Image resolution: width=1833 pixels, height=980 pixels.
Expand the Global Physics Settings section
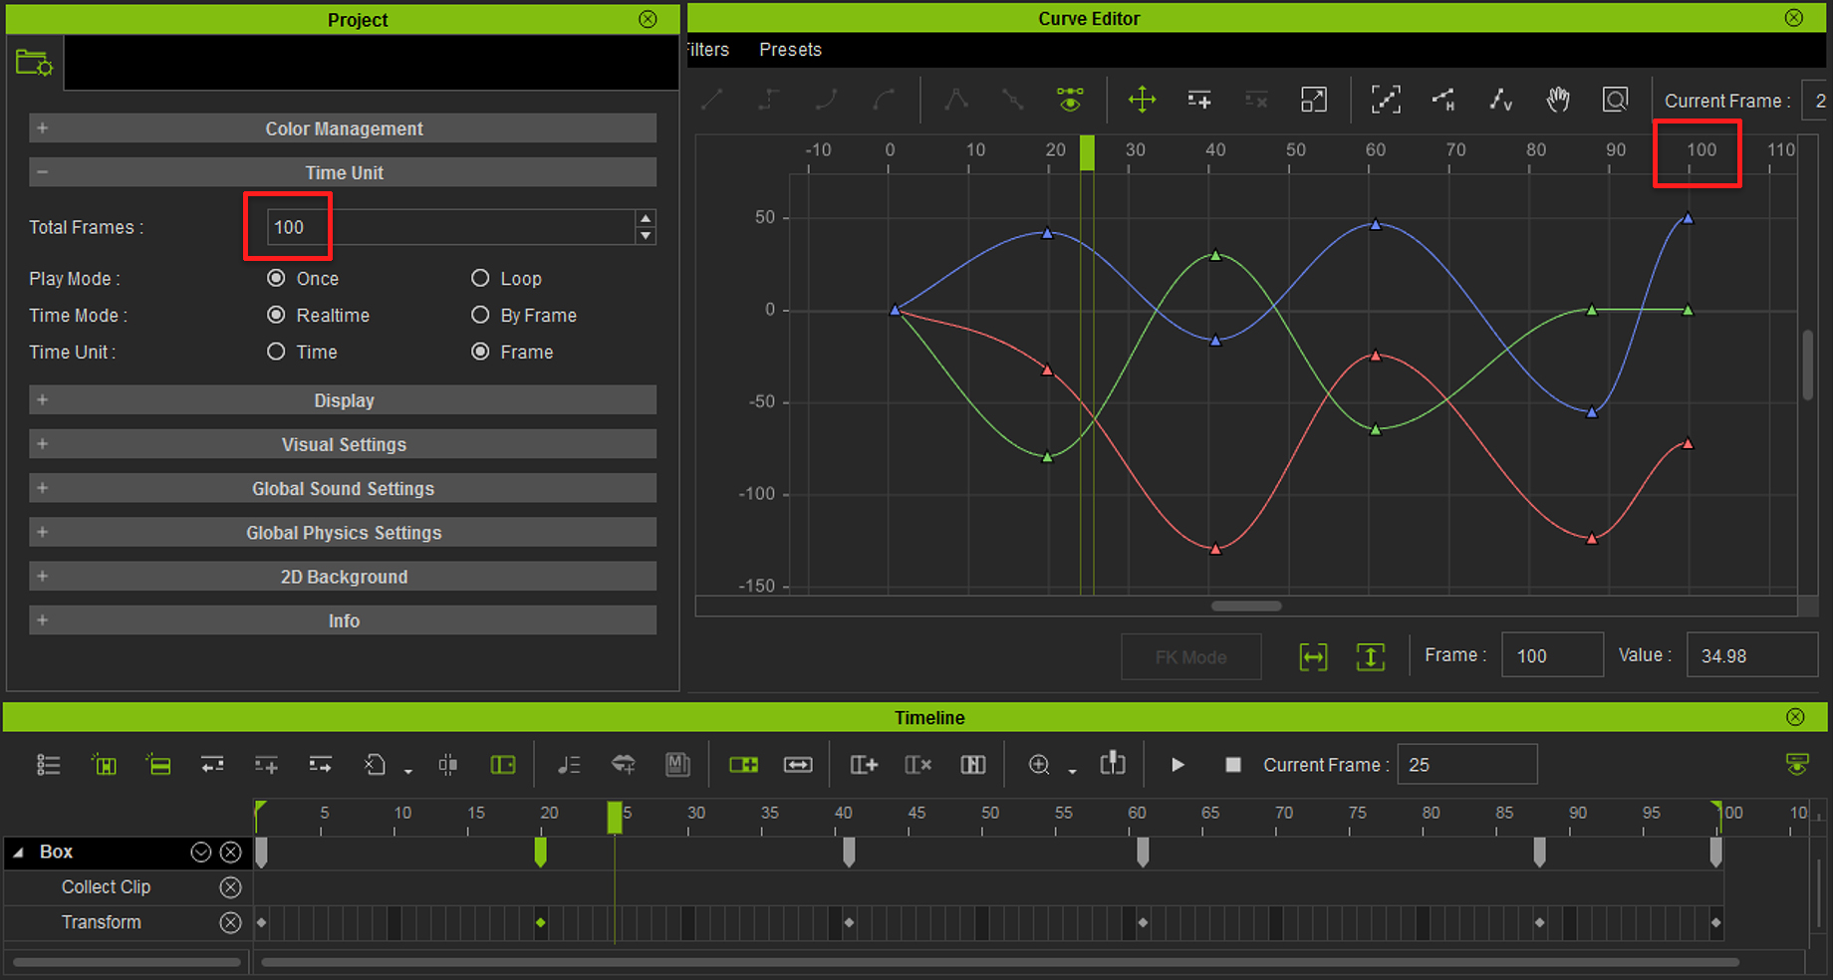pyautogui.click(x=343, y=533)
